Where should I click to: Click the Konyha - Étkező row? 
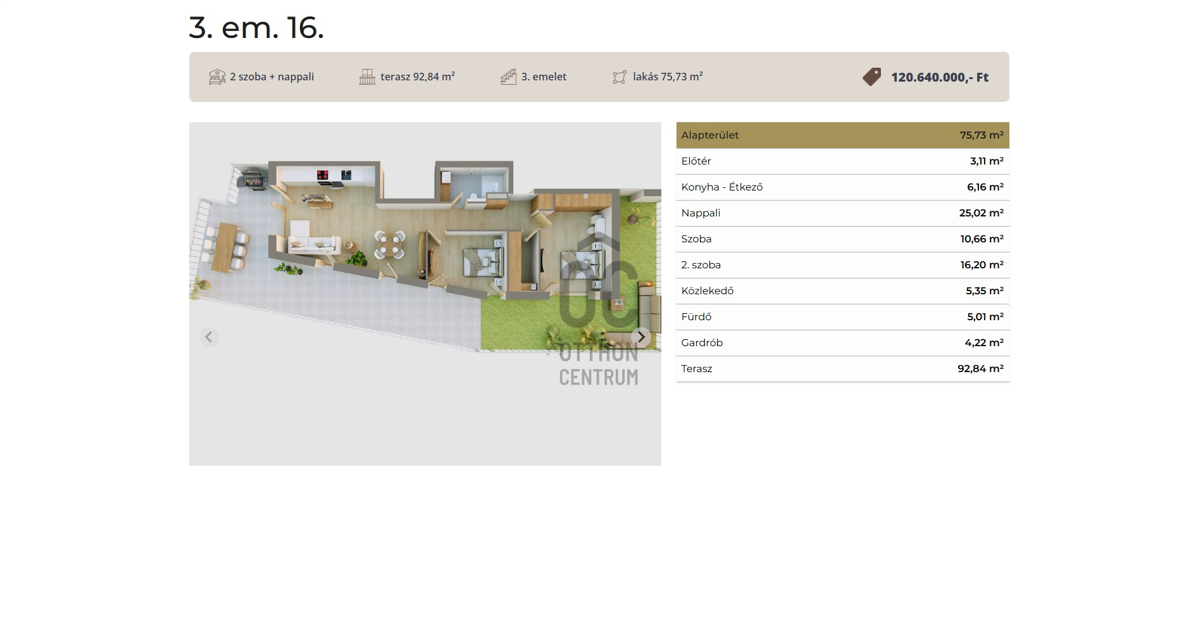(842, 187)
